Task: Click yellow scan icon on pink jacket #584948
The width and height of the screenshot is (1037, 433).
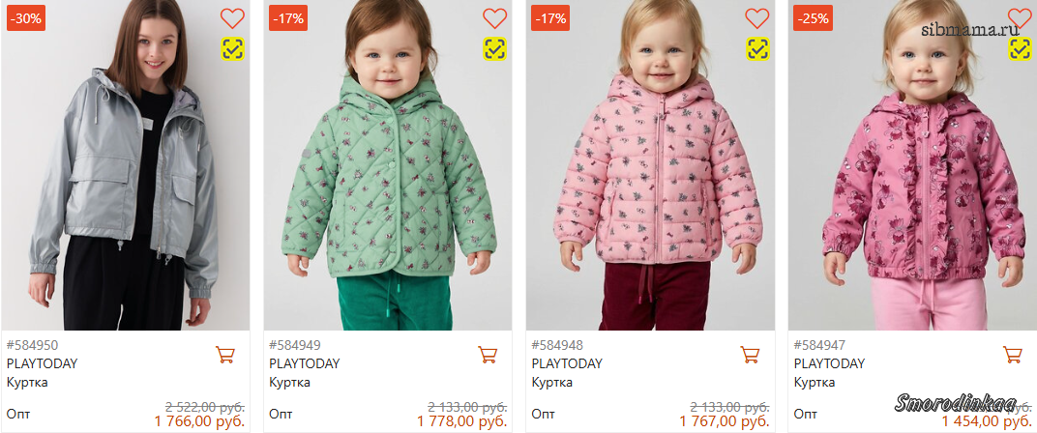Action: (x=756, y=48)
